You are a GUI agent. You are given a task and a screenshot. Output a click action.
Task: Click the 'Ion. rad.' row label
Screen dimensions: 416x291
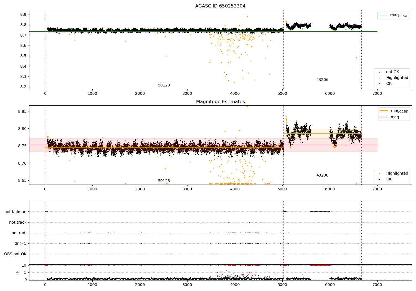click(19, 233)
